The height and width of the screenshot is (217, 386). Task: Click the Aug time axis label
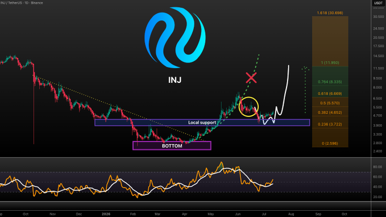click(x=291, y=214)
